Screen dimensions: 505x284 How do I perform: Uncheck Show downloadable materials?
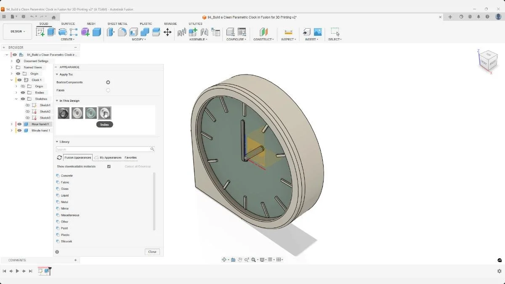pyautogui.click(x=109, y=166)
